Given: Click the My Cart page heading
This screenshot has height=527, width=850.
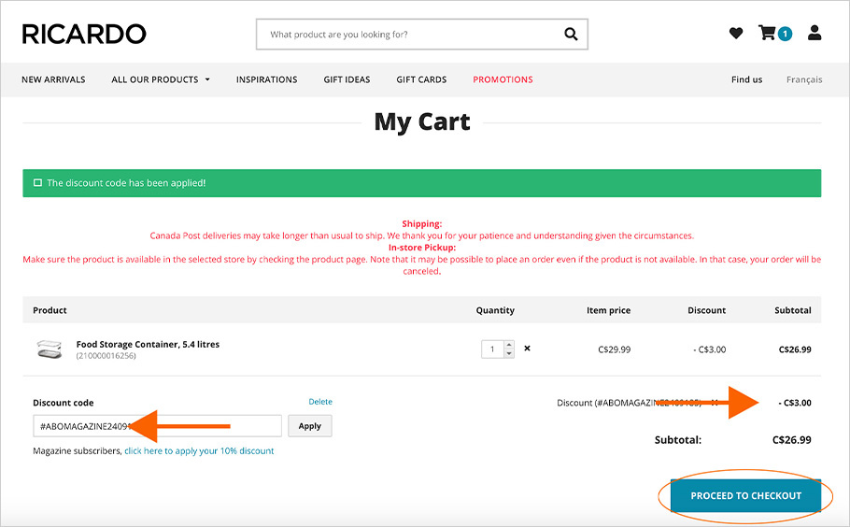Looking at the screenshot, I should click(422, 121).
